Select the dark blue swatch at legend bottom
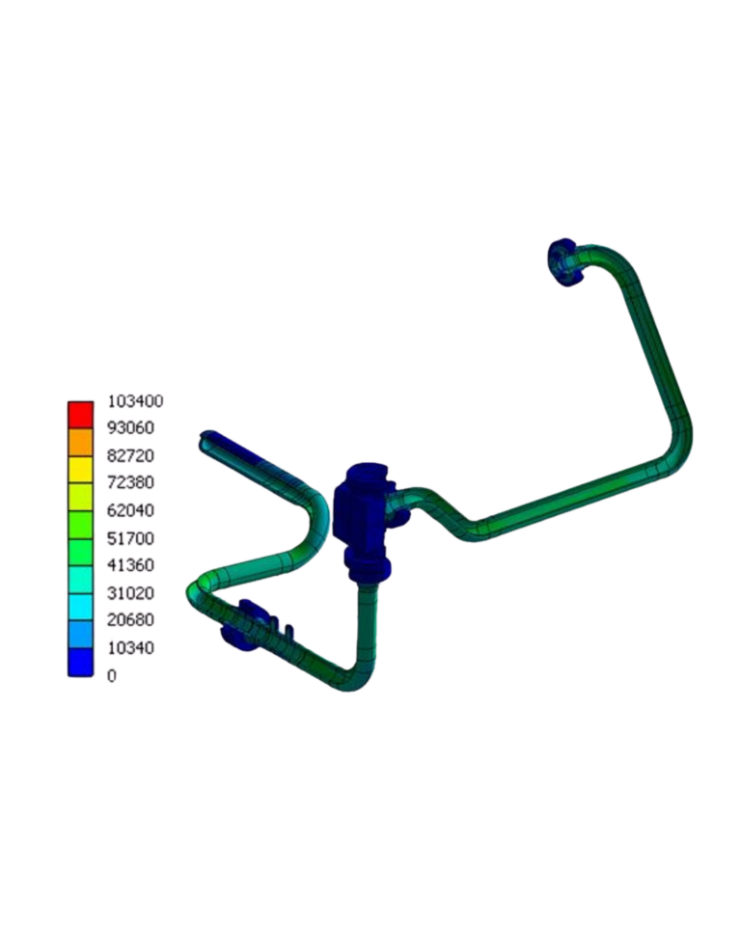 pyautogui.click(x=80, y=662)
